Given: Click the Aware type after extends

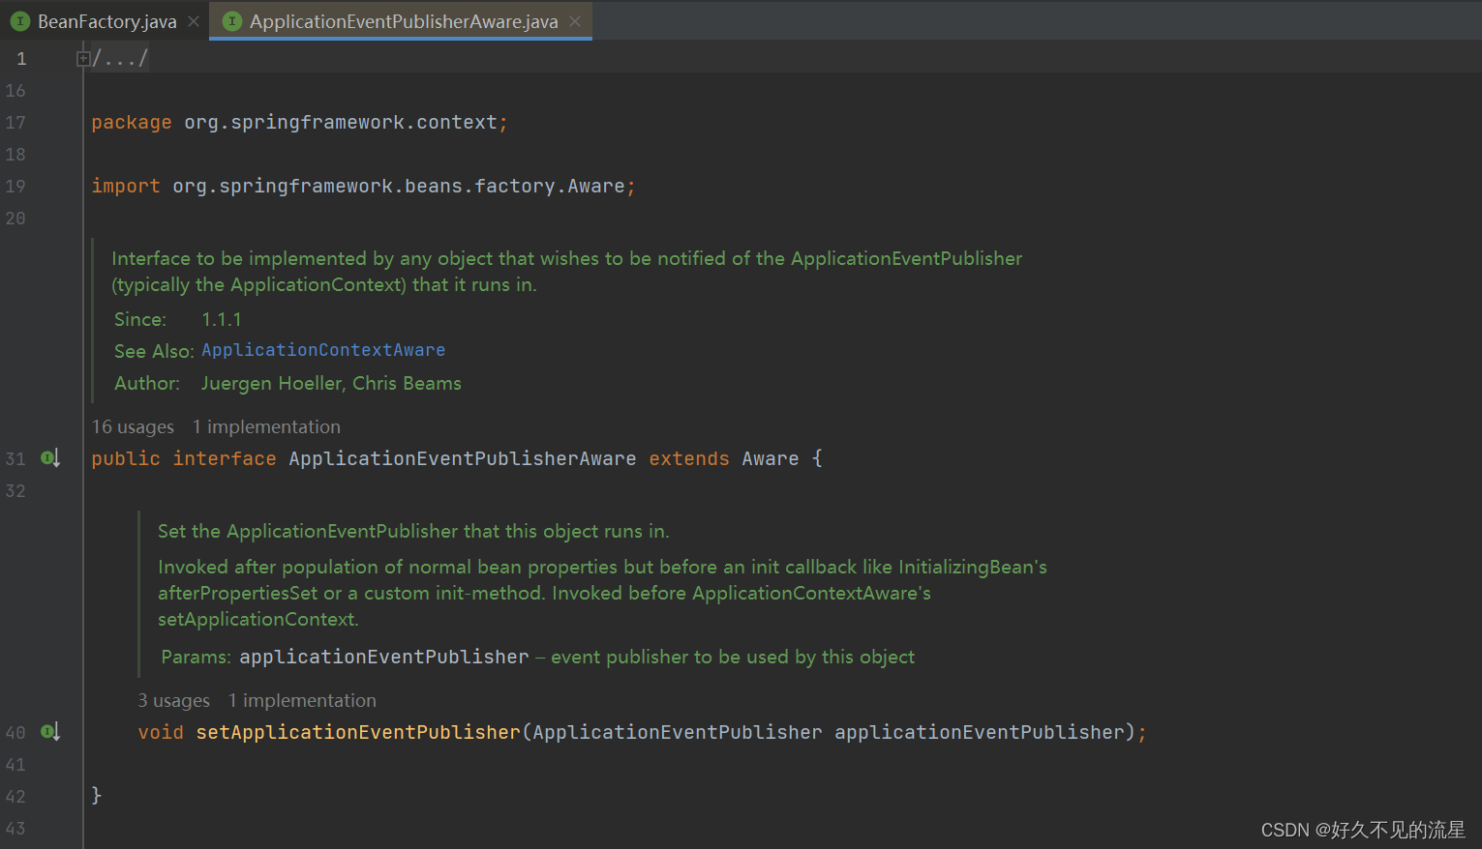Looking at the screenshot, I should tap(771, 458).
